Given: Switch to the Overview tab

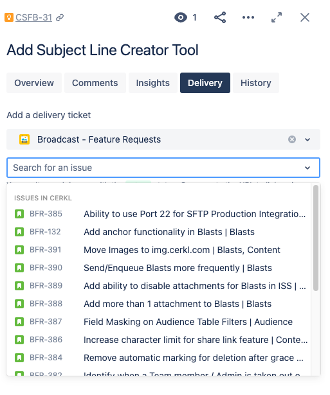Looking at the screenshot, I should (x=34, y=83).
